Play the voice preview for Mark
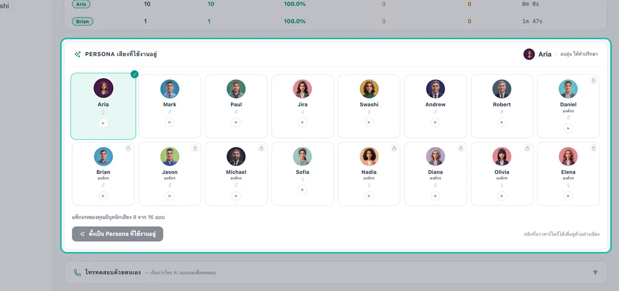The image size is (619, 291). [x=170, y=122]
